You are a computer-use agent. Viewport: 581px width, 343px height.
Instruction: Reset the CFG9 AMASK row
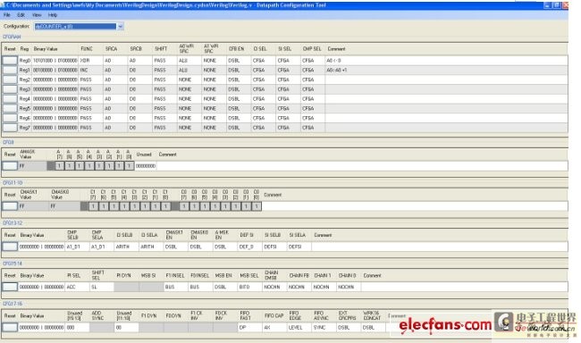10,166
